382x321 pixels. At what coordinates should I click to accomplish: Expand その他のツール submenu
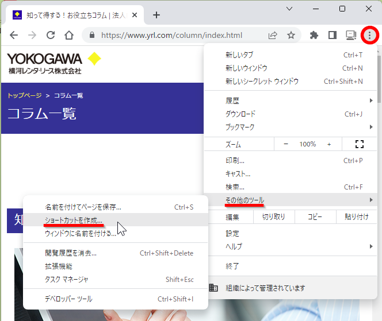point(291,200)
